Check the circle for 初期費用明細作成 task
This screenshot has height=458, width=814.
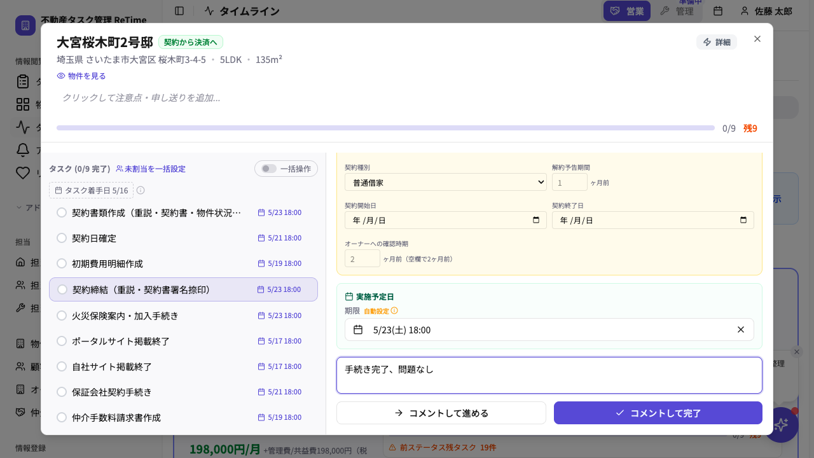coord(62,263)
